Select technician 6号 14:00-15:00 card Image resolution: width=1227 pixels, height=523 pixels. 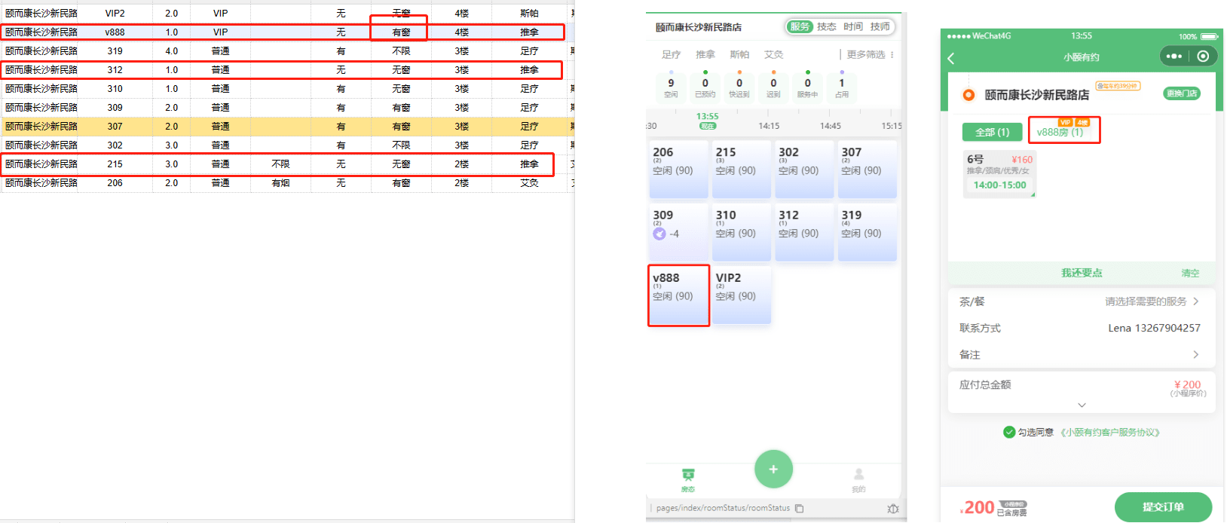point(999,174)
